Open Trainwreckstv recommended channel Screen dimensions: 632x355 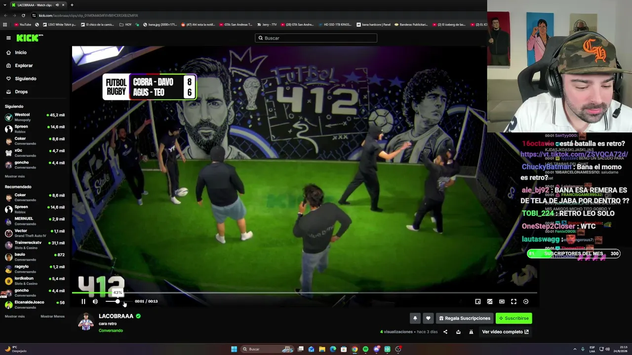coord(35,245)
